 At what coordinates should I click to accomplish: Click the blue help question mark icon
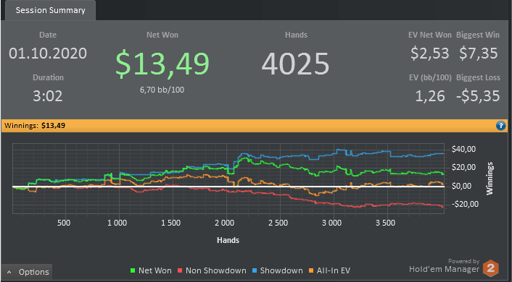[500, 125]
